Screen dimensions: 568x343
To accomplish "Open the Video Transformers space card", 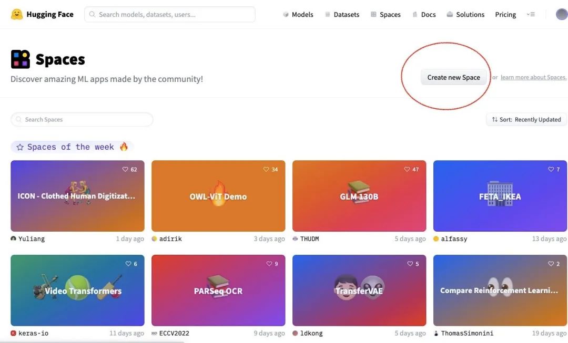I will click(77, 290).
